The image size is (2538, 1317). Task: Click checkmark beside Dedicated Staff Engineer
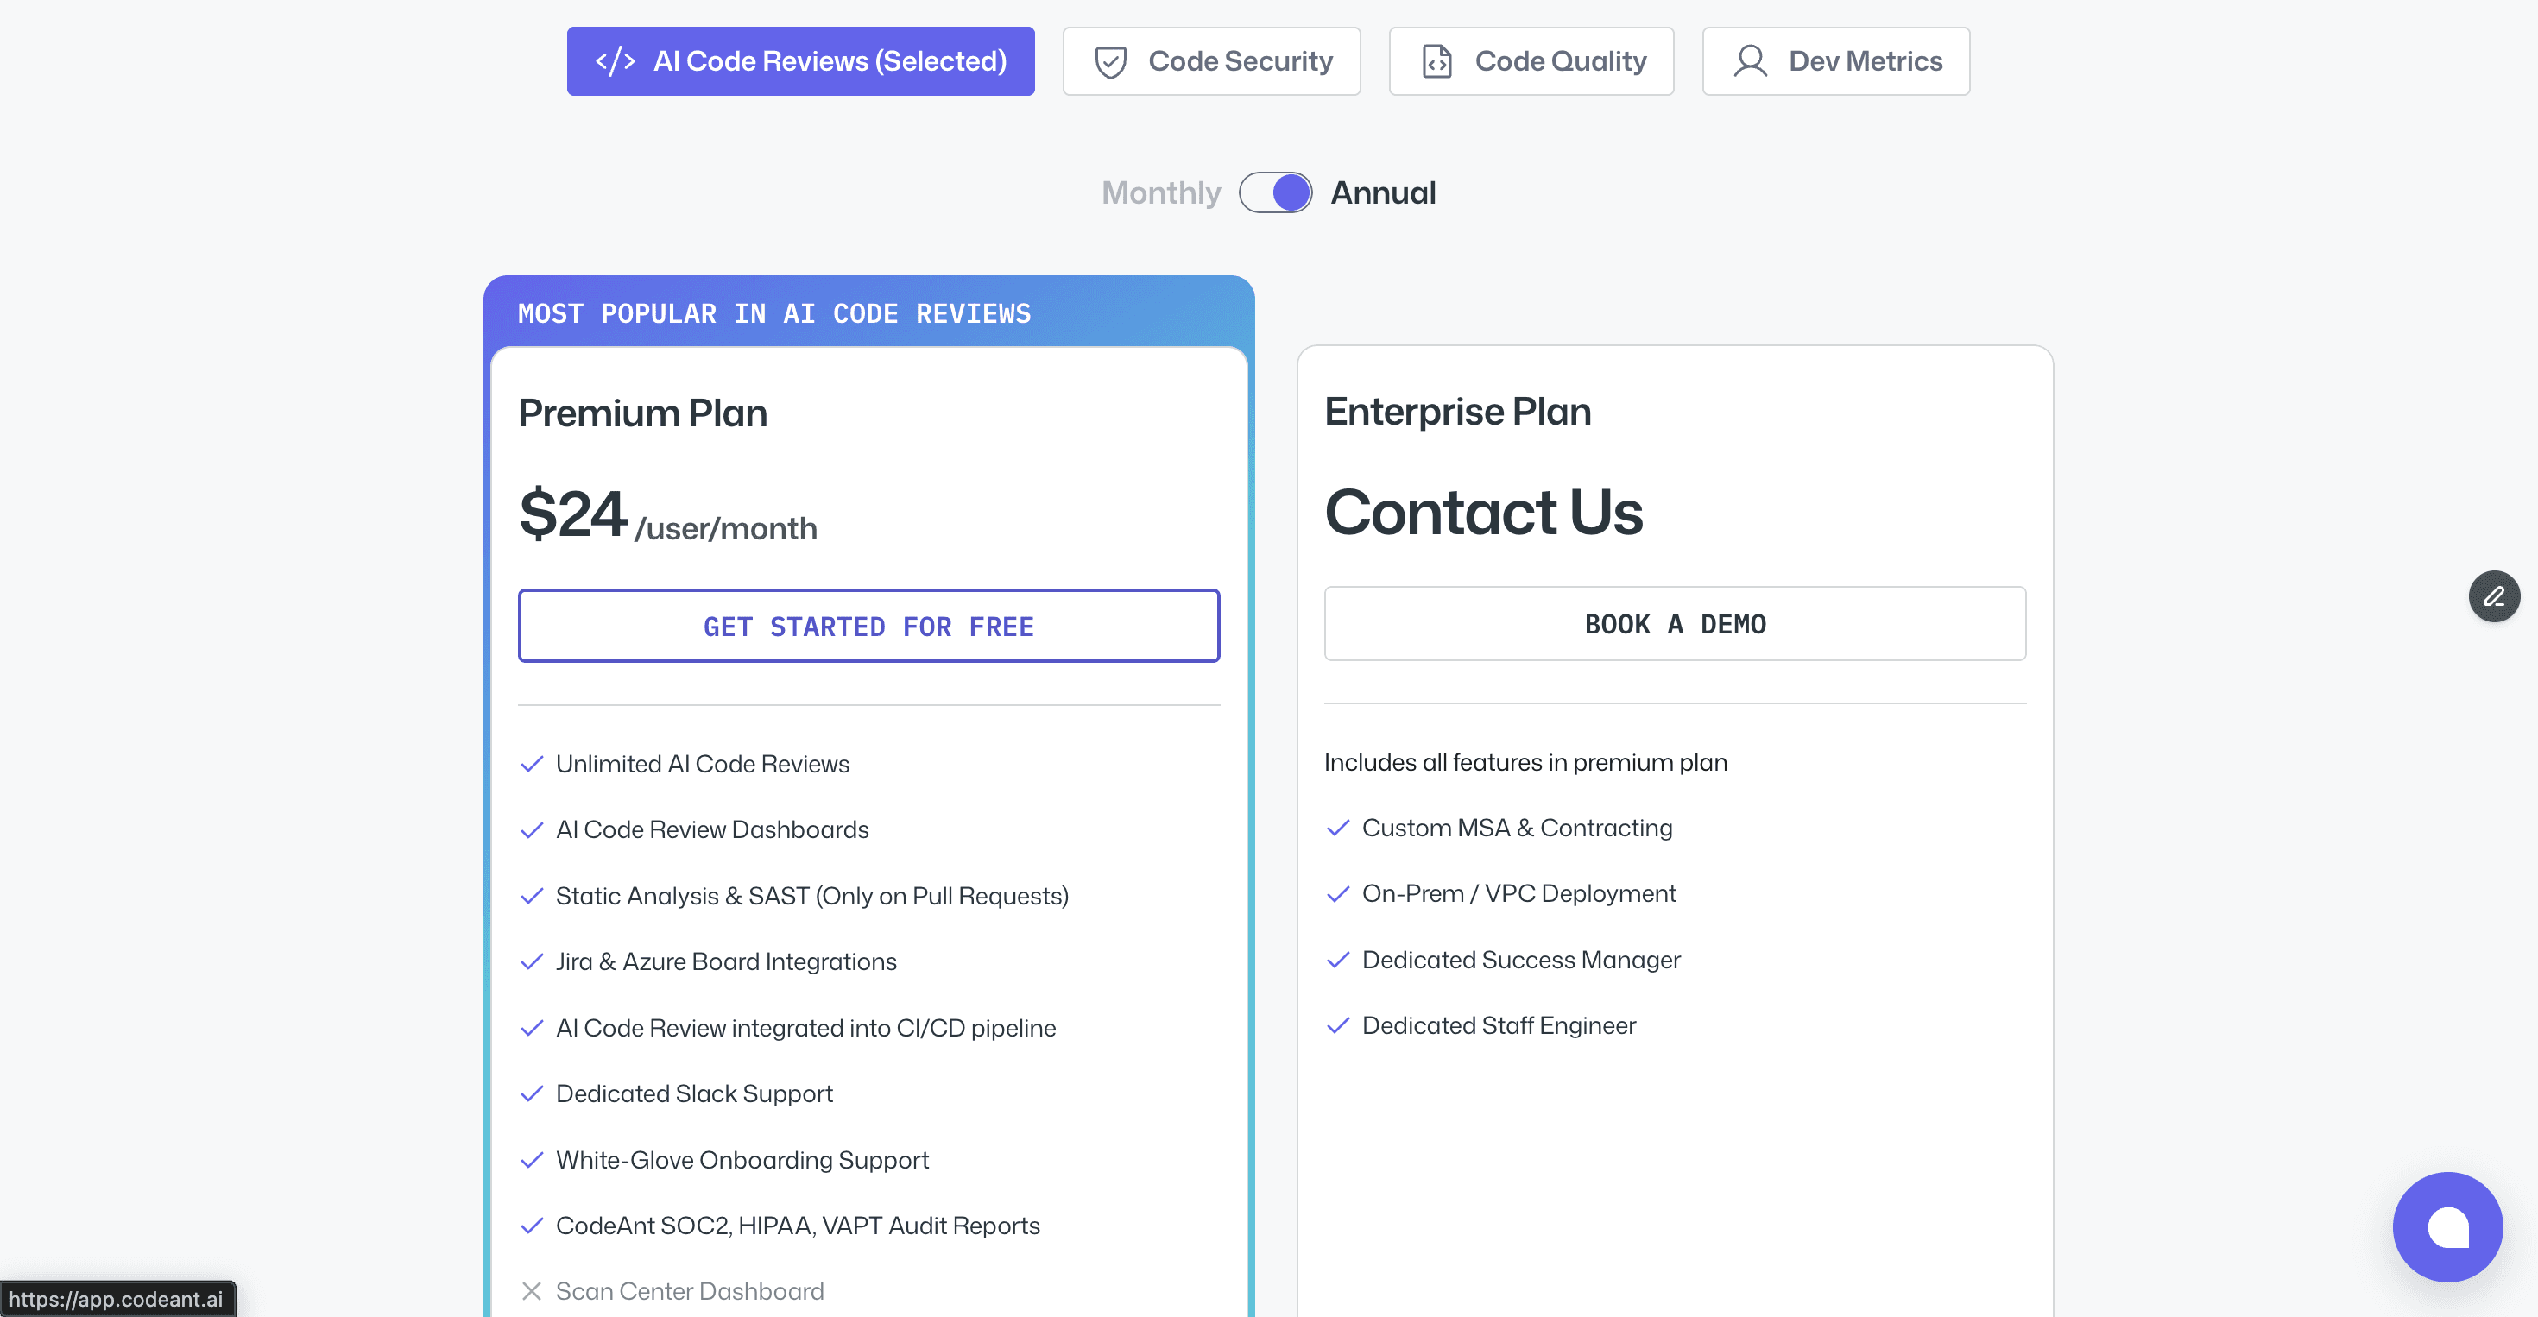pyautogui.click(x=1338, y=1025)
